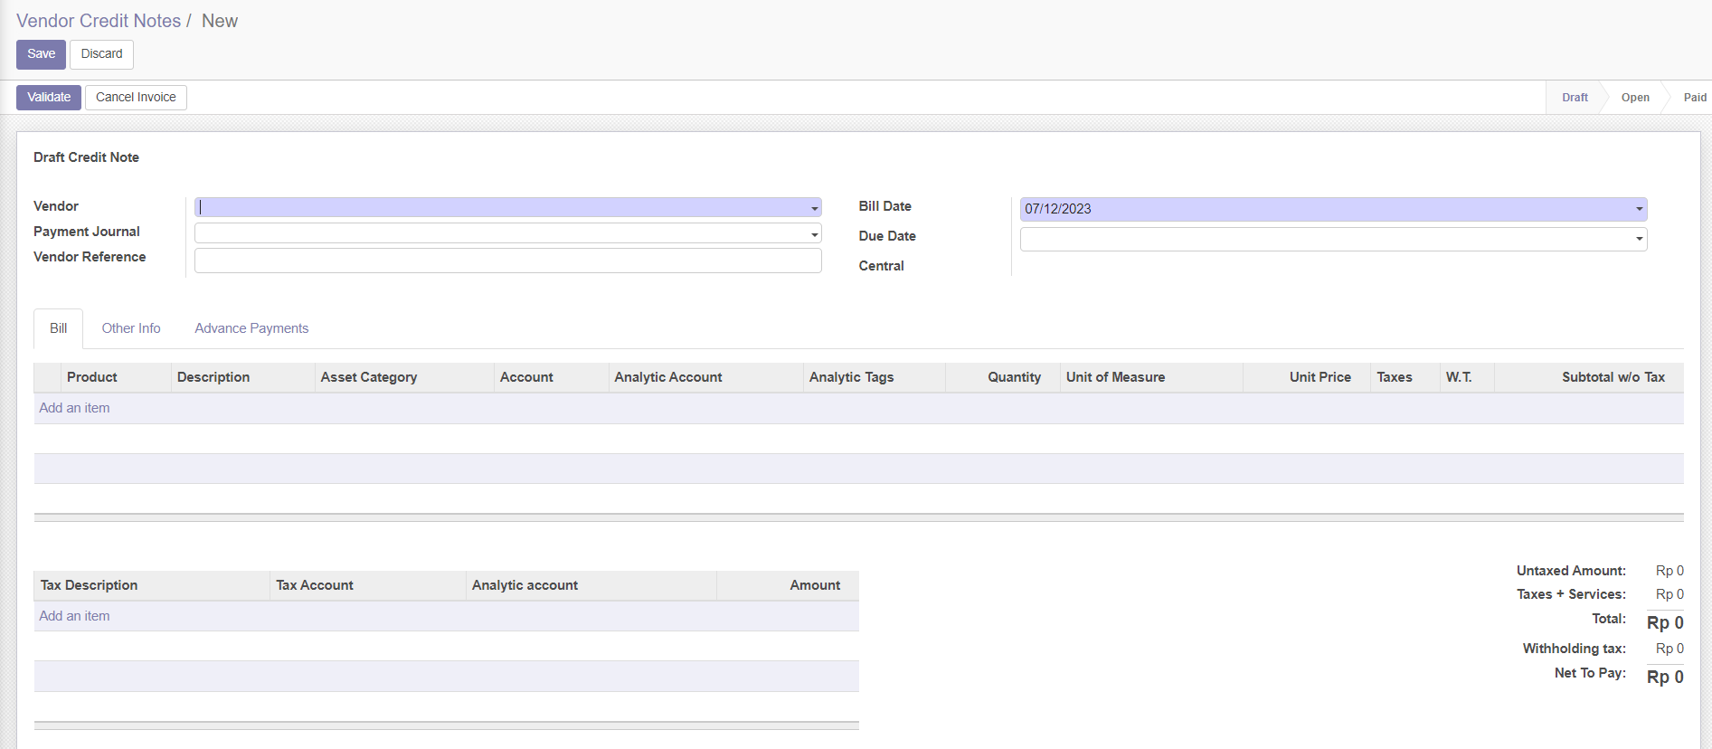The image size is (1712, 749).
Task: Add an item to bill lines
Action: click(x=74, y=408)
